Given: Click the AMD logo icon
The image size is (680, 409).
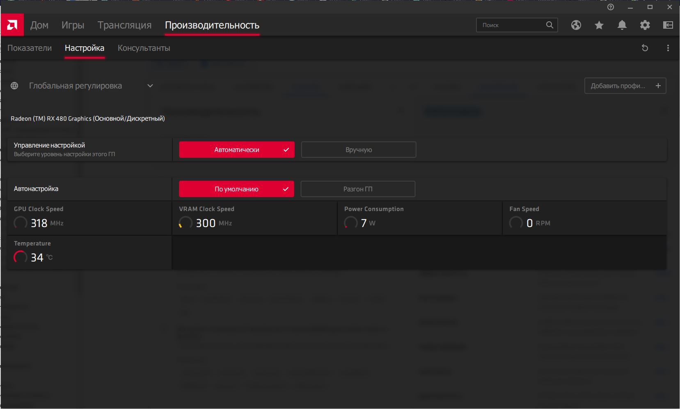Looking at the screenshot, I should click(12, 25).
